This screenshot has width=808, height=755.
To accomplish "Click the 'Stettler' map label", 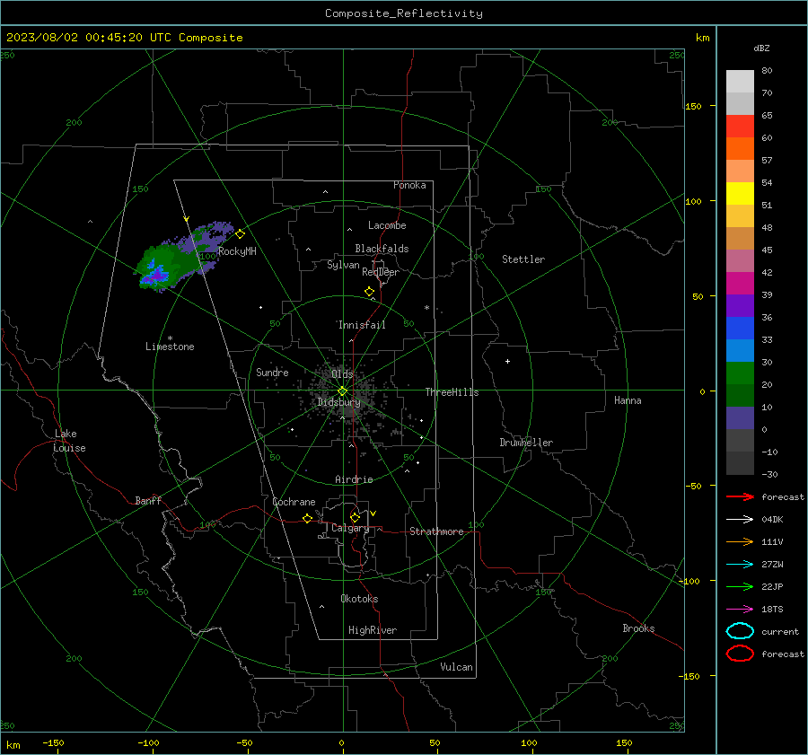I will (523, 259).
